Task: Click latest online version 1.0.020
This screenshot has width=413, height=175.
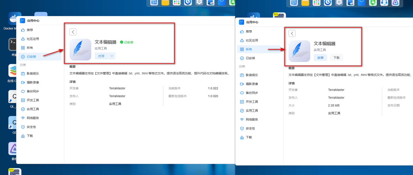Action: [x=213, y=96]
